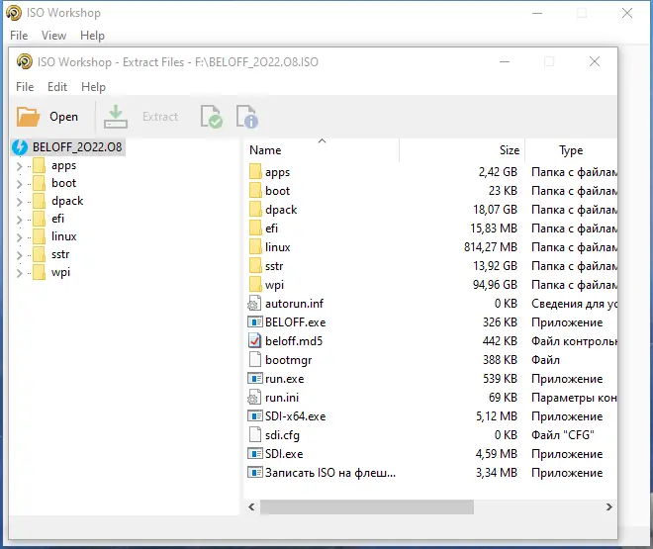Viewport: 653px width, 549px height.
Task: Click apps folder icon in tree
Action: (39, 165)
